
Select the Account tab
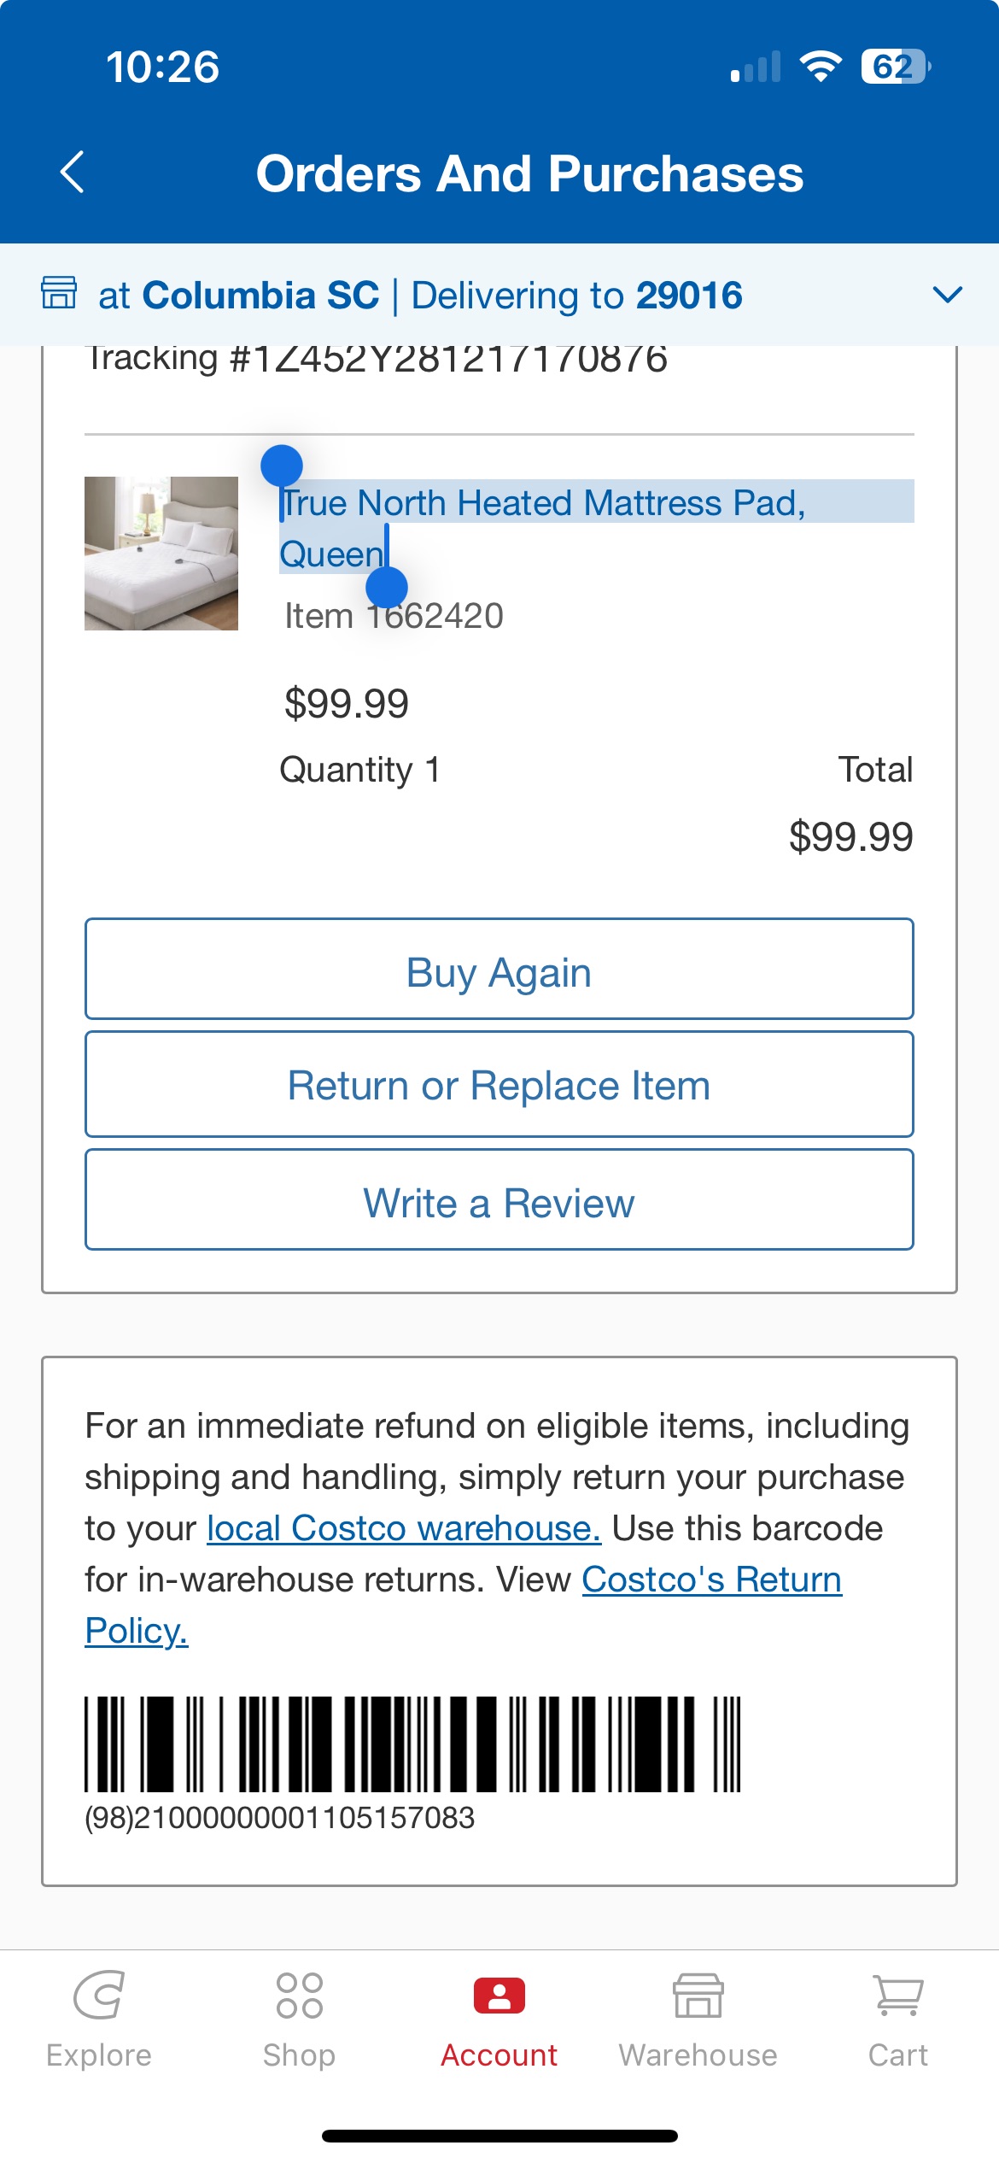pos(499,2019)
